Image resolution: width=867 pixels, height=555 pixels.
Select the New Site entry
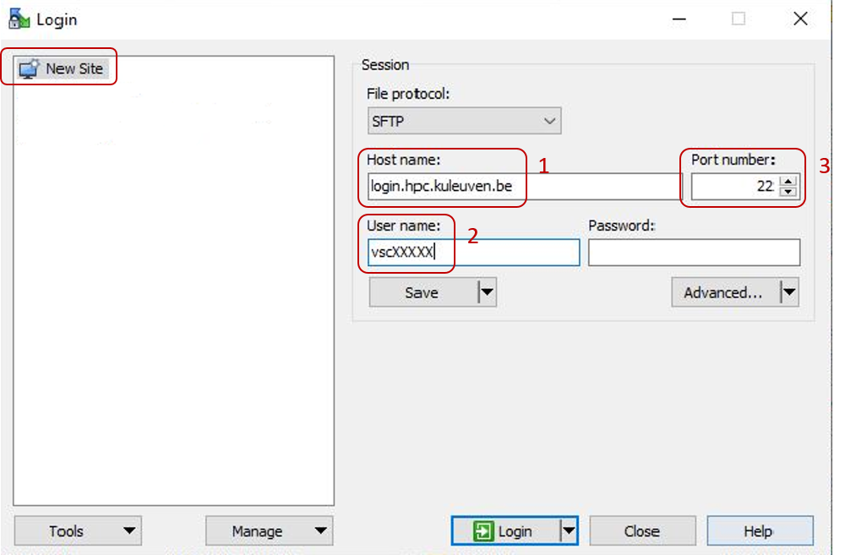tap(62, 68)
